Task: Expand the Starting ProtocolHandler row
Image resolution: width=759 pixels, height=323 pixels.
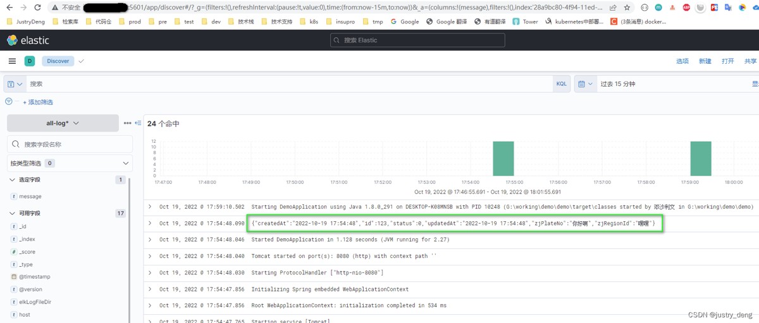Action: tap(150, 272)
